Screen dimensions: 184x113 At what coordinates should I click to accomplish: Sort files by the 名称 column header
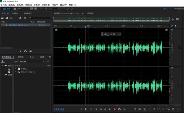pos(4,22)
